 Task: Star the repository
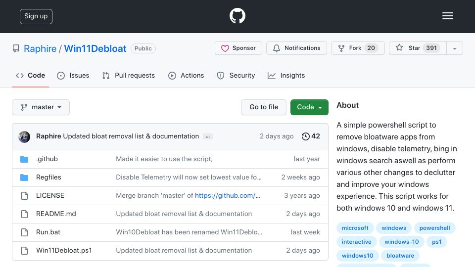(418, 48)
